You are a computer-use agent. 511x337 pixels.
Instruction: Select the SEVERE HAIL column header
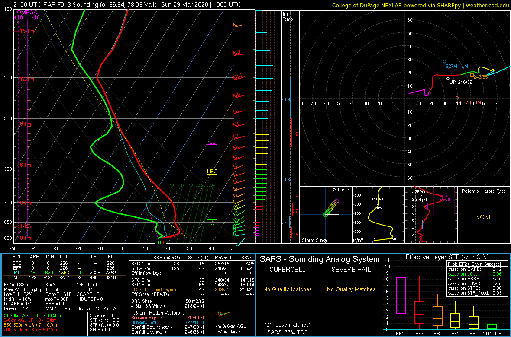tap(352, 269)
